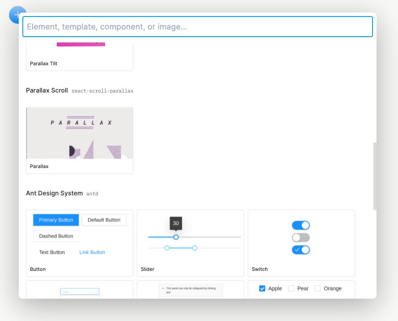Click the slider handle showing 30
The image size is (398, 321).
(x=175, y=237)
